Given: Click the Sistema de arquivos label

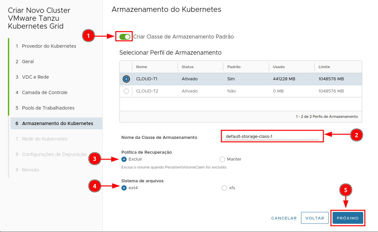Looking at the screenshot, I should (x=142, y=181).
